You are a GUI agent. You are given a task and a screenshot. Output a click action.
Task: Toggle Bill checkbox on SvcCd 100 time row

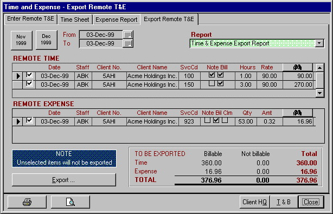pos(220,75)
